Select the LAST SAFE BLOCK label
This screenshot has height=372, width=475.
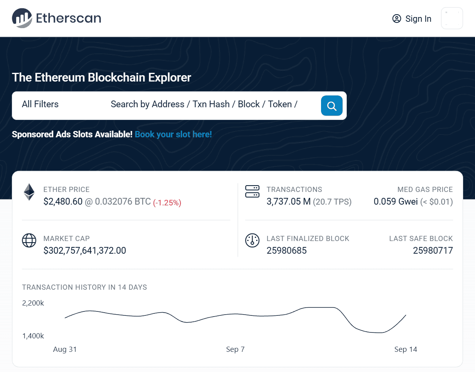[421, 239]
